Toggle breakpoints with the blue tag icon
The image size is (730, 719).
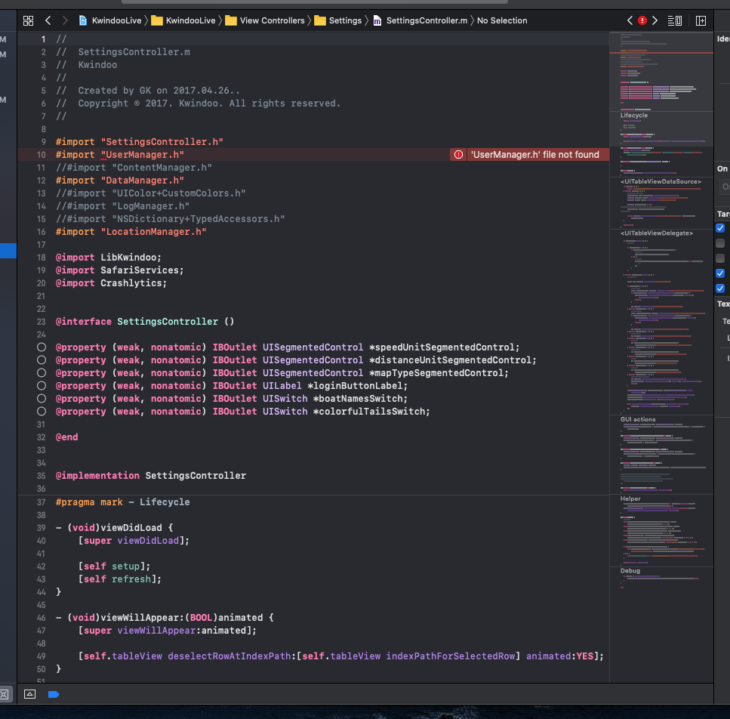point(54,694)
